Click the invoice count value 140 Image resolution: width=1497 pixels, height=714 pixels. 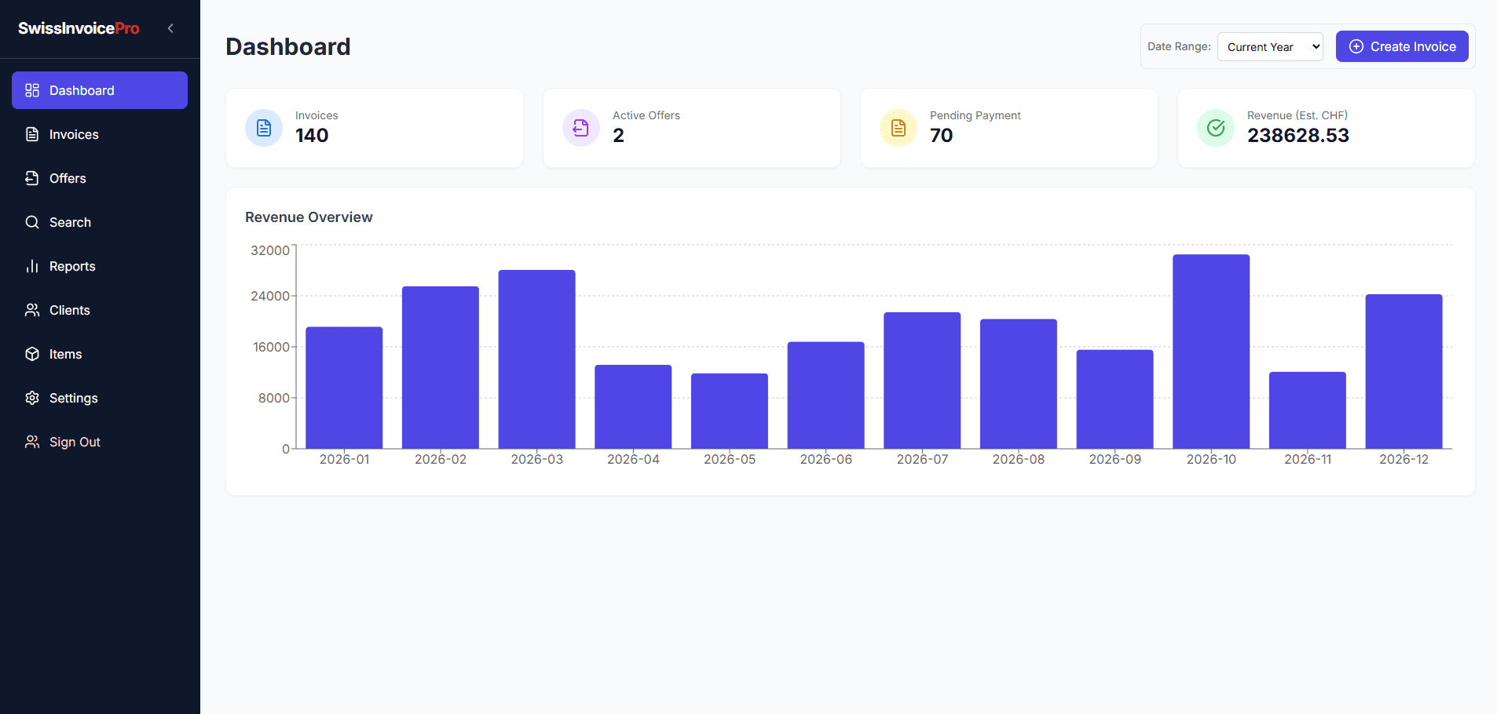tap(312, 136)
